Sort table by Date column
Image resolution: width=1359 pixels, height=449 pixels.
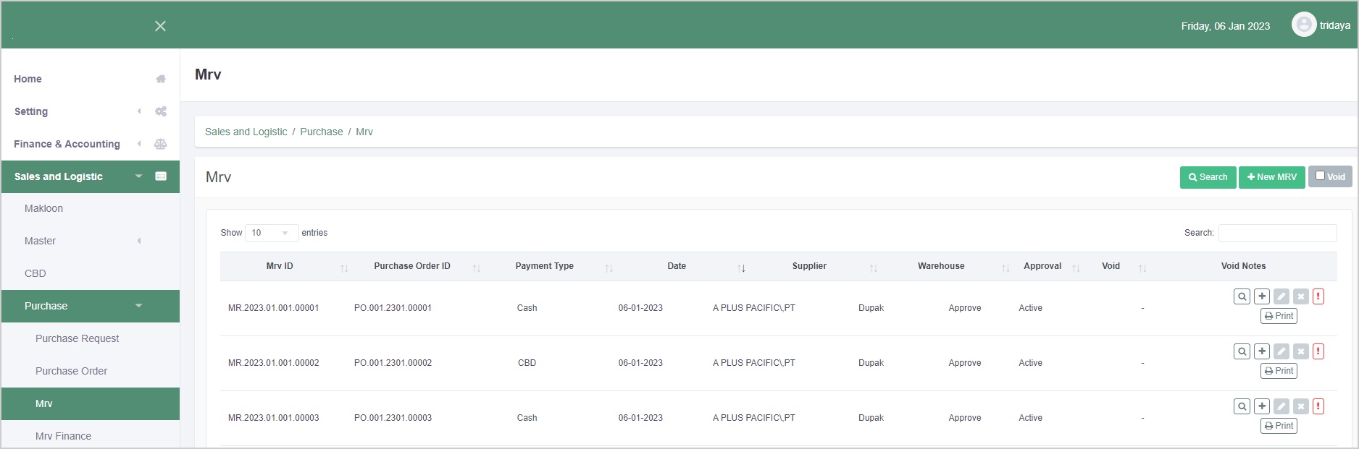tap(677, 266)
